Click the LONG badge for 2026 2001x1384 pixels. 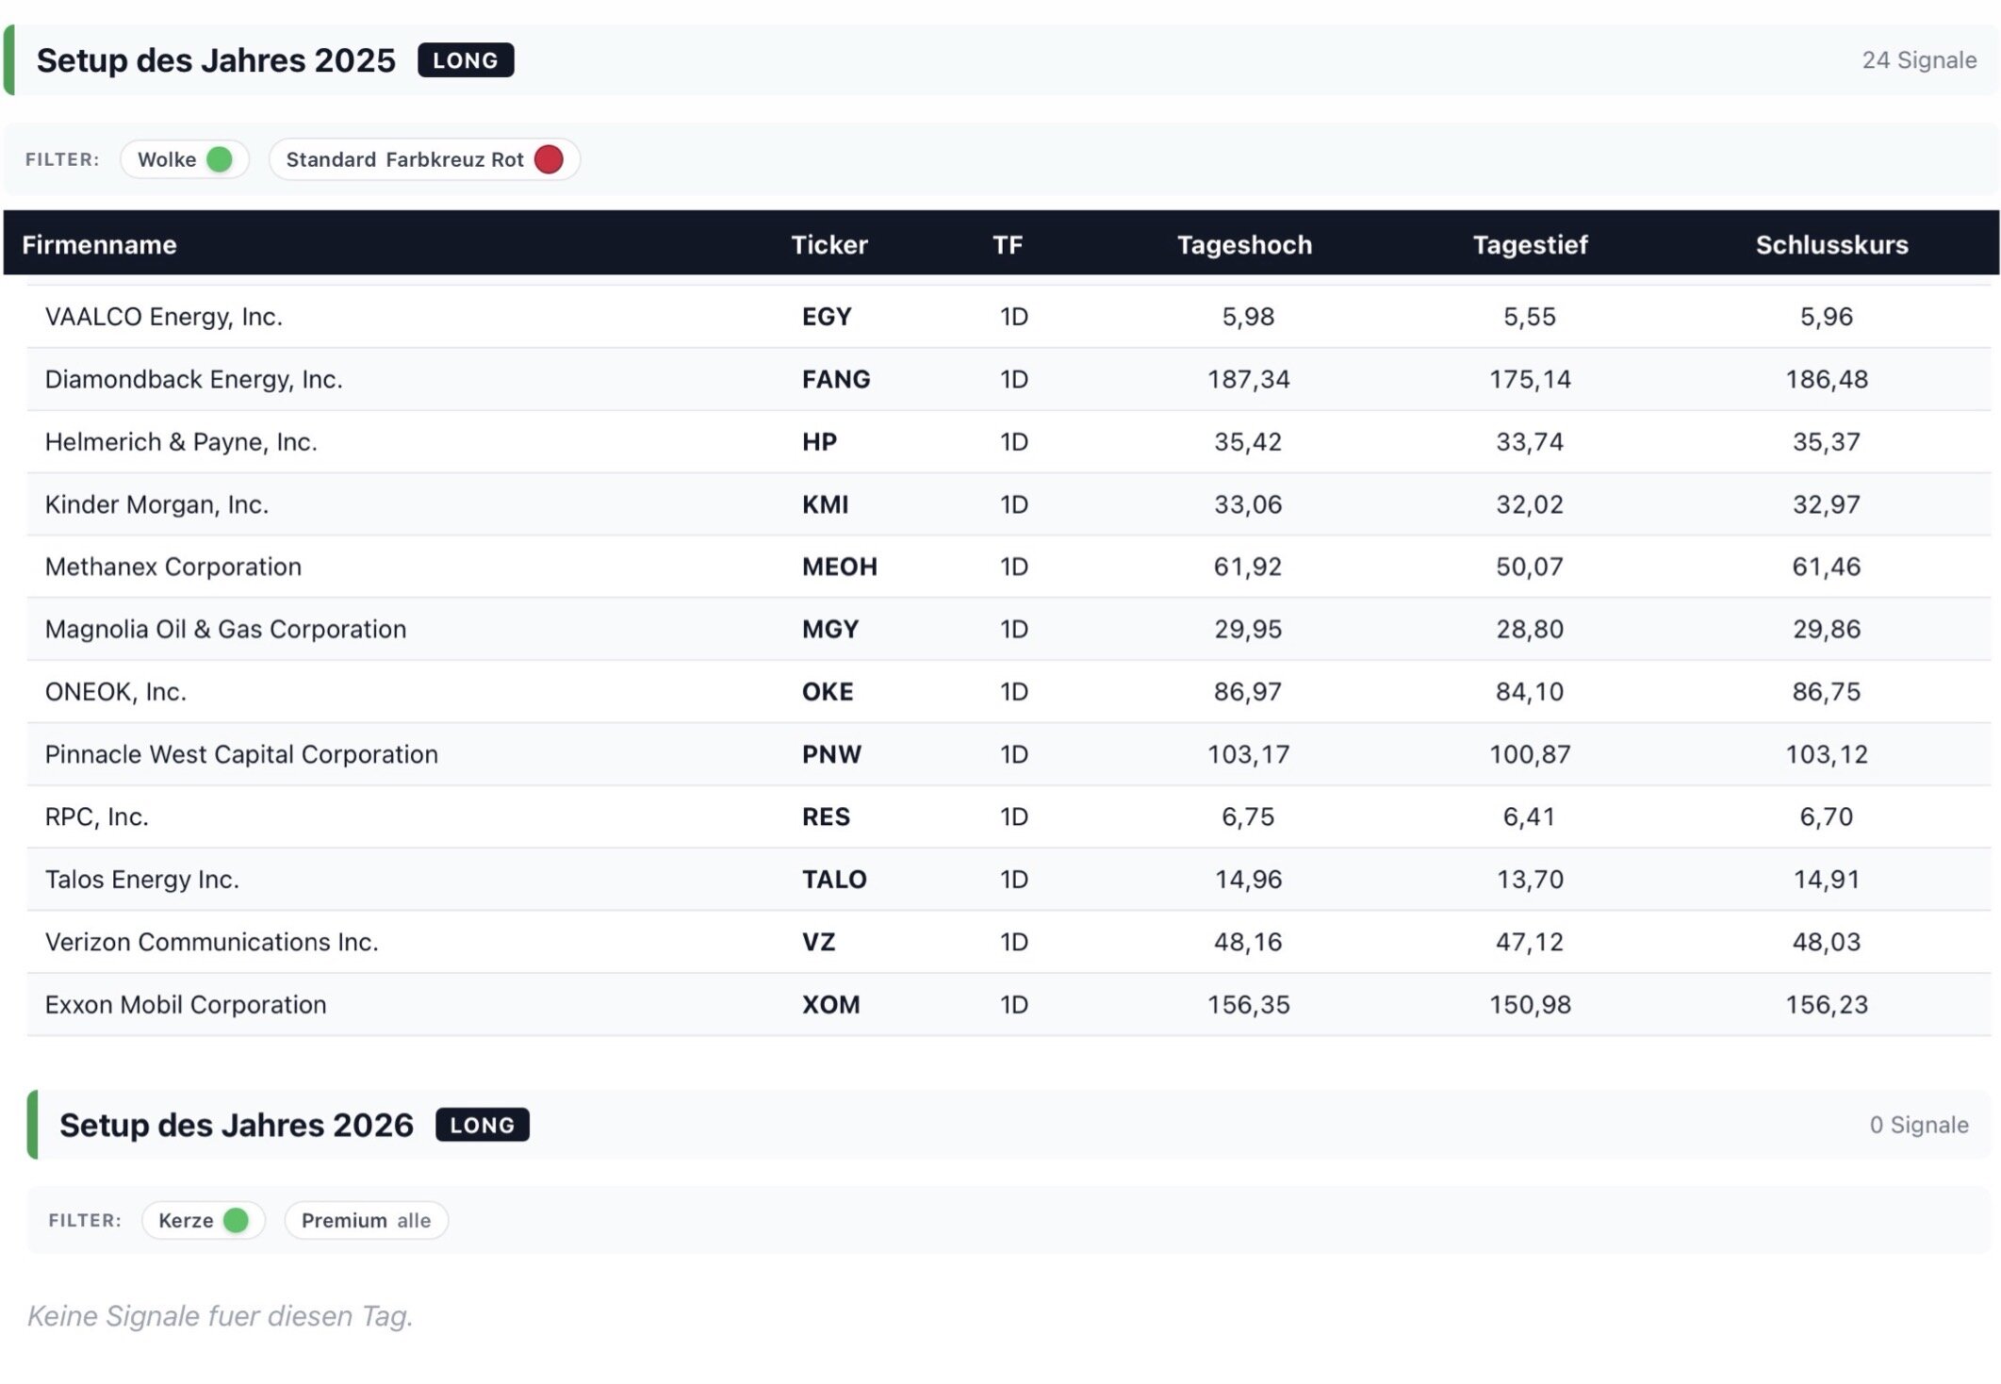click(482, 1125)
